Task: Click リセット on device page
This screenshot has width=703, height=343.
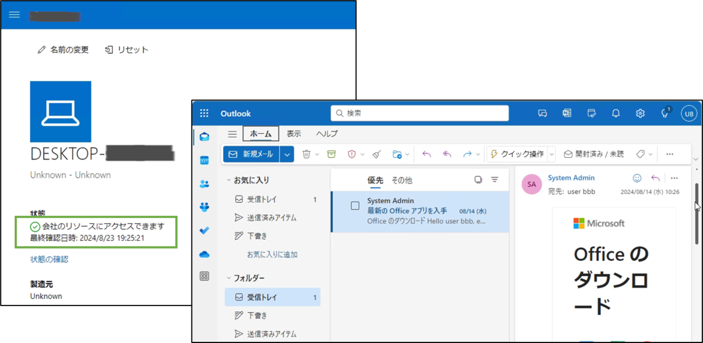Action: (x=127, y=50)
